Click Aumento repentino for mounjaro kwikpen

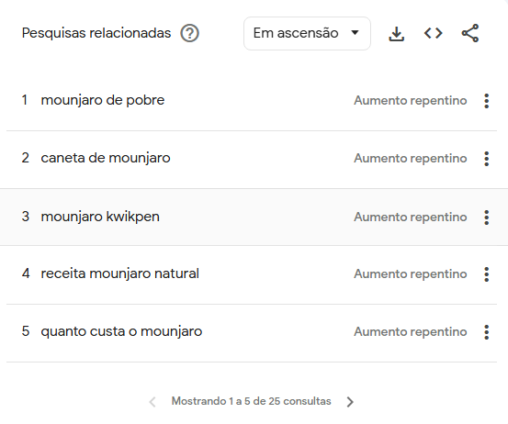pyautogui.click(x=410, y=218)
